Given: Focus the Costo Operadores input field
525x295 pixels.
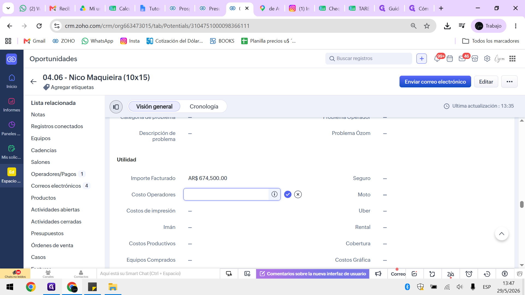Looking at the screenshot, I should pos(226,194).
